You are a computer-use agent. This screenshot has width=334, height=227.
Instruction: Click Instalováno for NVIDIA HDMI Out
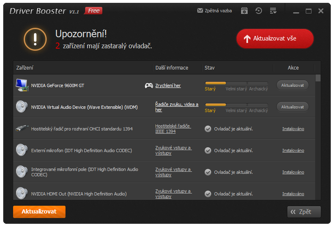click(x=293, y=194)
